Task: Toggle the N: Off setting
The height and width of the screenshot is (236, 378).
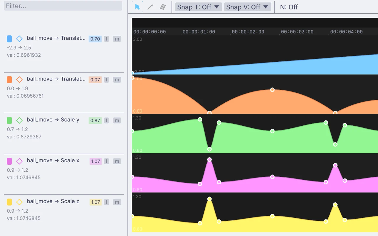Action: click(x=289, y=7)
